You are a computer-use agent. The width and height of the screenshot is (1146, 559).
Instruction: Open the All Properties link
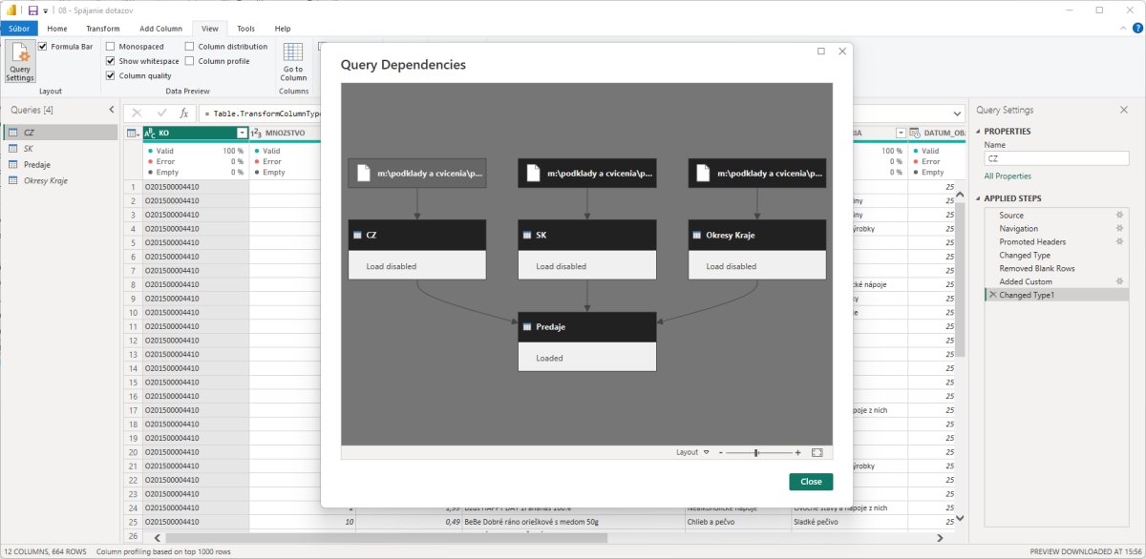click(1008, 176)
